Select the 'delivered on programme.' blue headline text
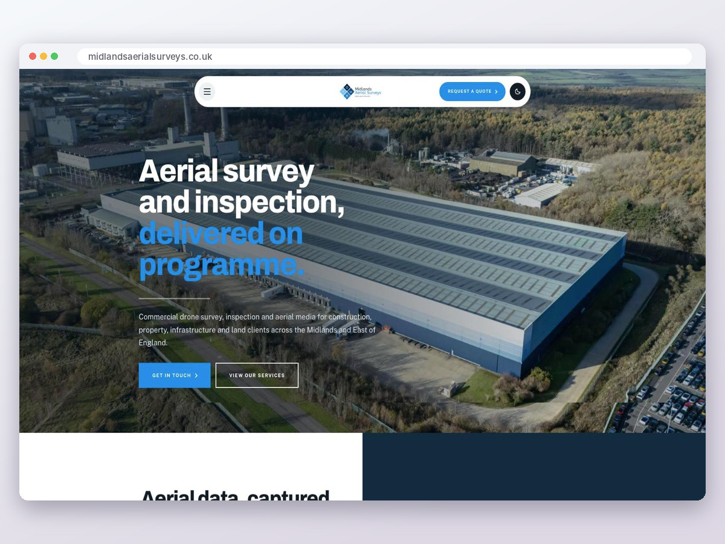This screenshot has height=544, width=725. tap(221, 249)
